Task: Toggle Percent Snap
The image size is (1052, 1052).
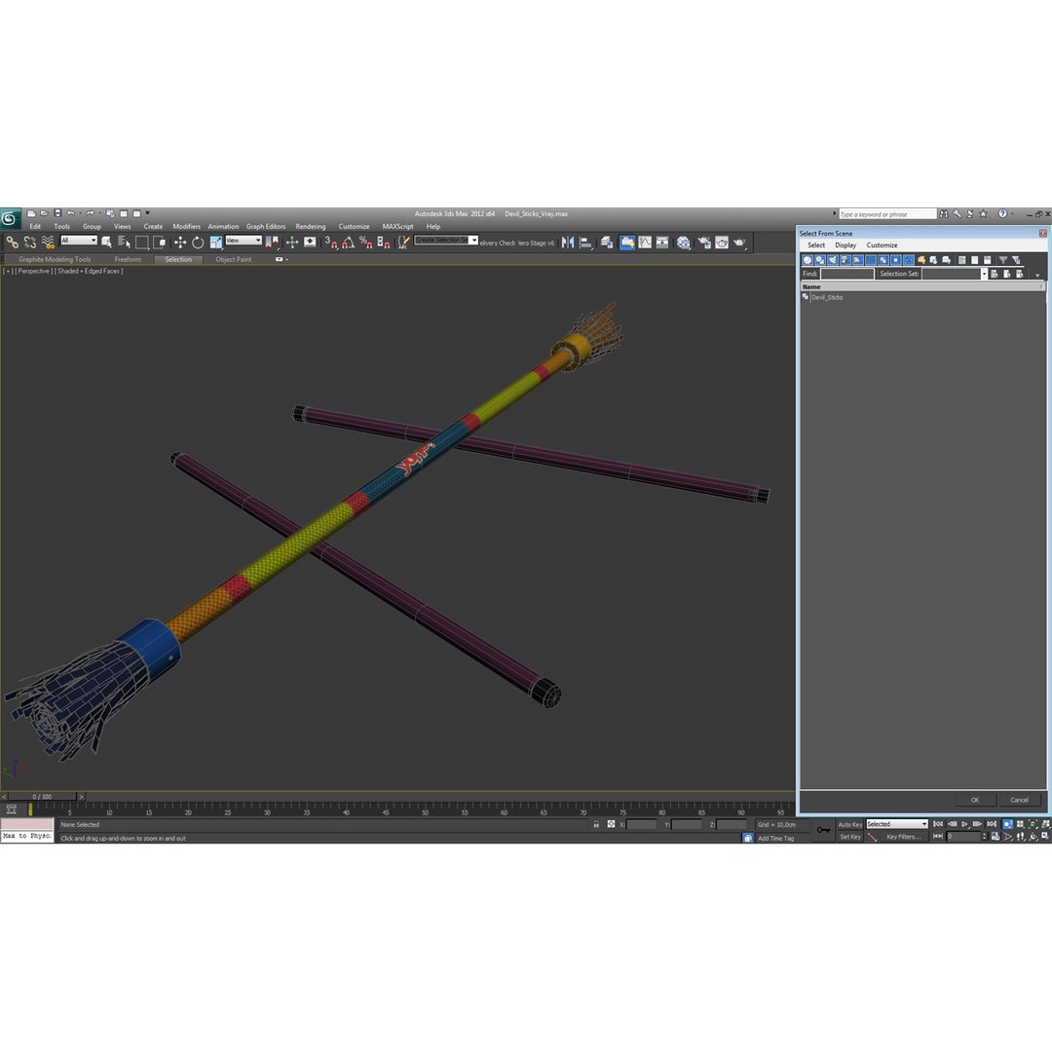Action: coord(365,243)
